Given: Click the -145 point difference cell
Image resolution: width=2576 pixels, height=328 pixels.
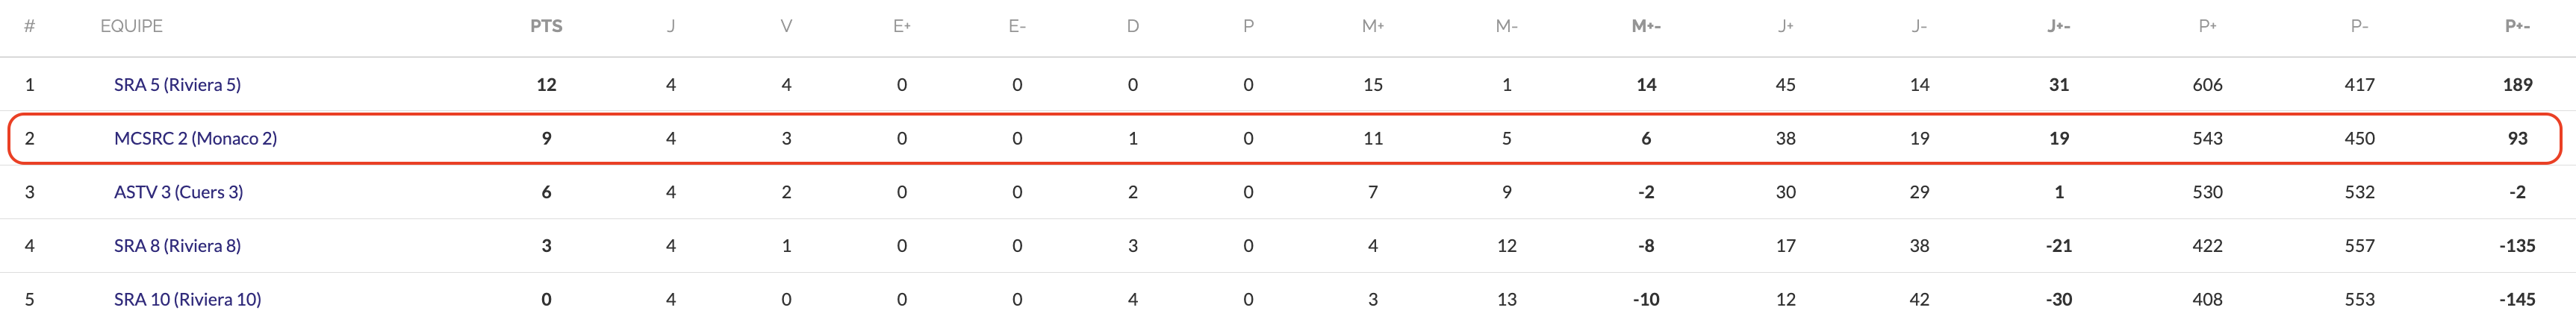Looking at the screenshot, I should [x=2517, y=299].
